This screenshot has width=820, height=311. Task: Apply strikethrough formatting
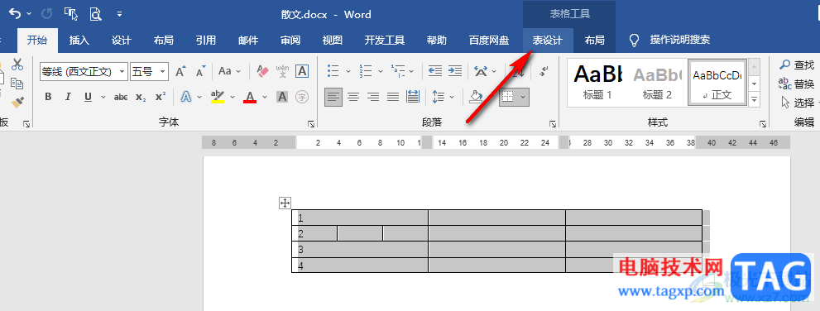tap(121, 97)
